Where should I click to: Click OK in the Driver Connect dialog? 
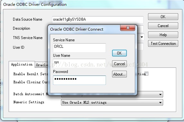tap(119, 53)
